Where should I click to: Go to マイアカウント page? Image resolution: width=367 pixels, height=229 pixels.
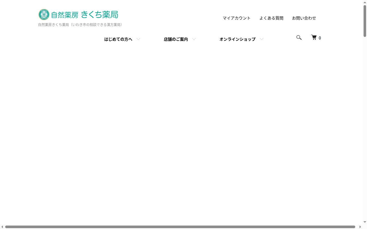(x=237, y=18)
